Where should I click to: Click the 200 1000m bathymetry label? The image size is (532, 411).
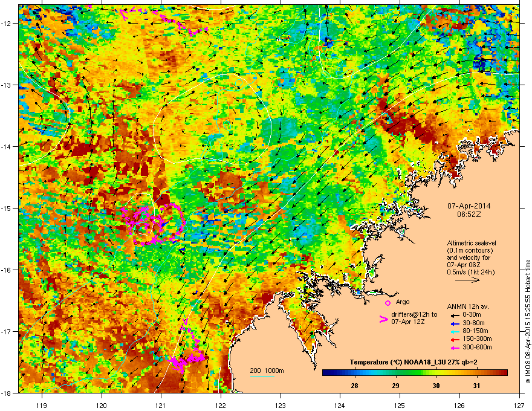(267, 371)
